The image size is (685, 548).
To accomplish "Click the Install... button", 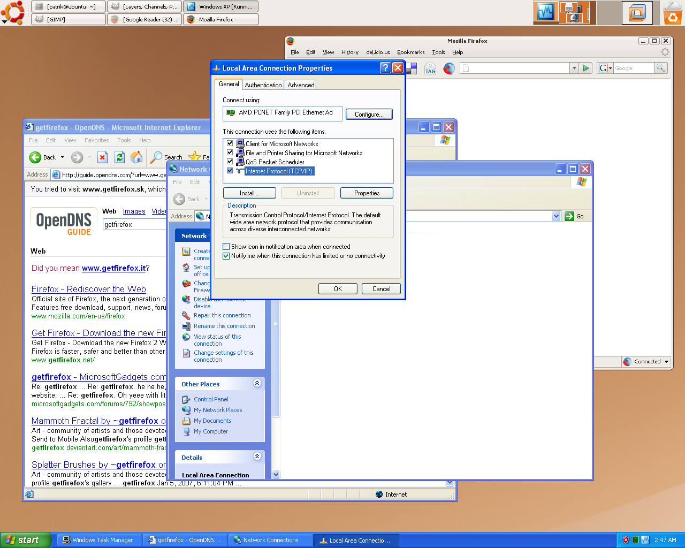I will tap(249, 193).
